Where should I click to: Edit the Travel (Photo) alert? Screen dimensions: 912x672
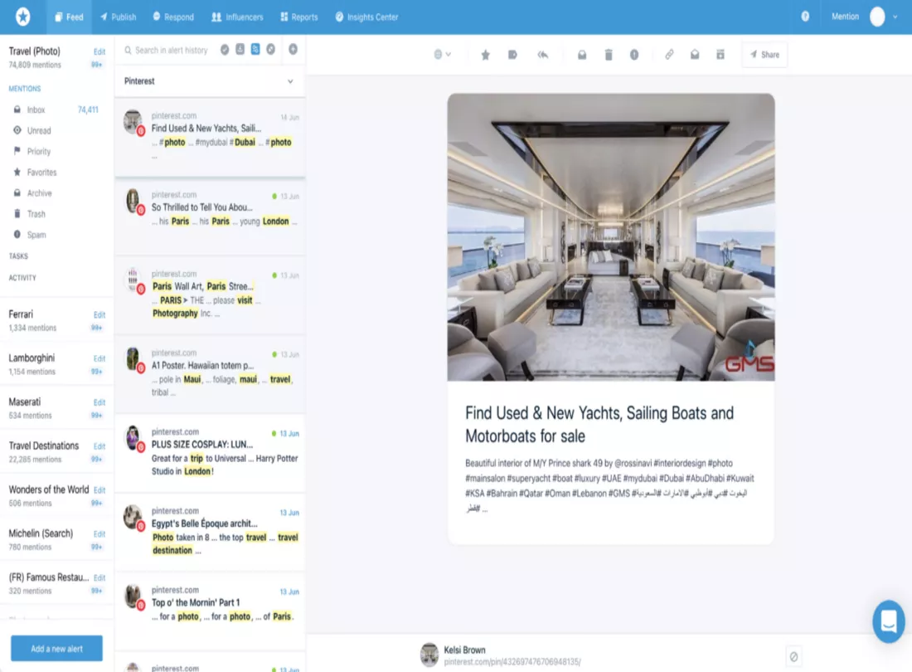point(99,51)
